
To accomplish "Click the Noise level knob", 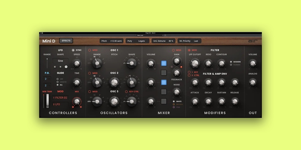I will pyautogui.click(x=177, y=92).
